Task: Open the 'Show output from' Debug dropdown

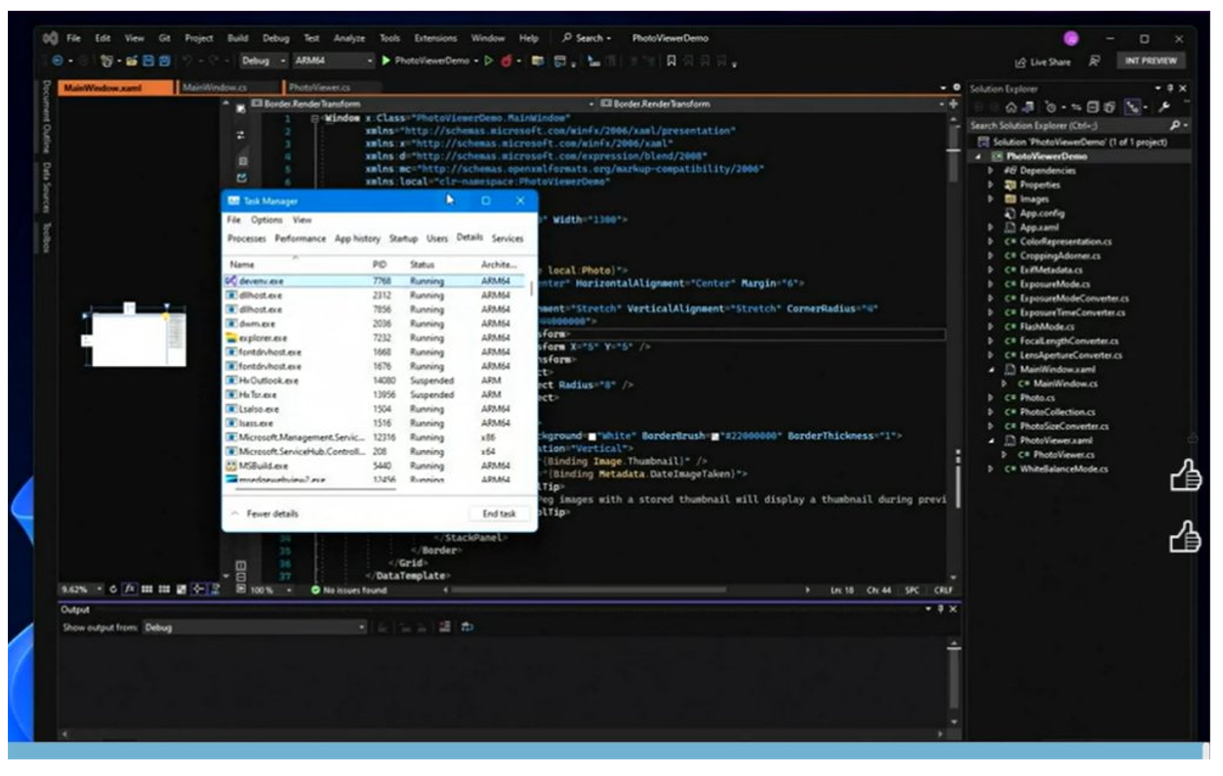Action: [x=255, y=628]
